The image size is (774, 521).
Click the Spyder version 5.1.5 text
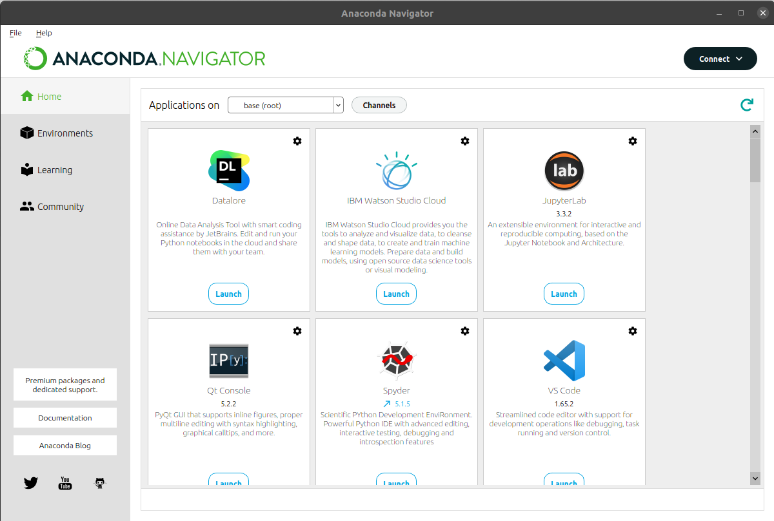pos(402,404)
